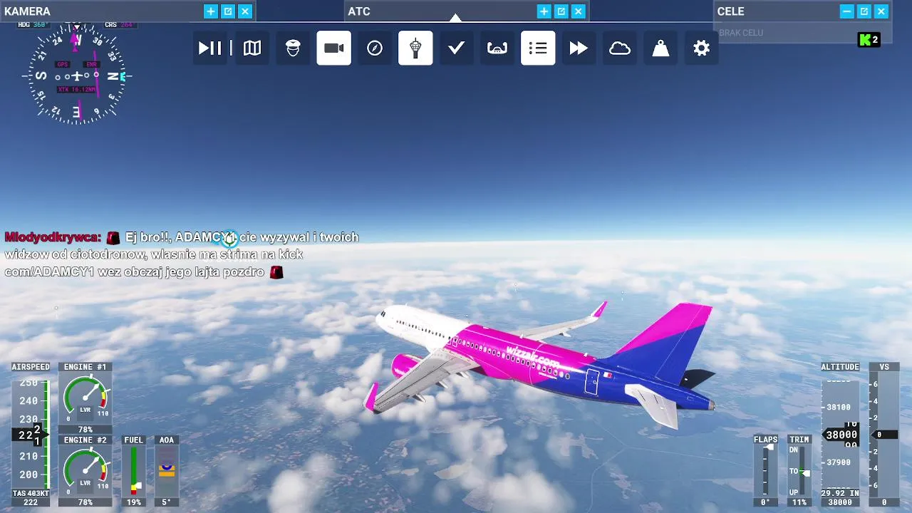Click the CELE panel title
The width and height of the screenshot is (912, 513).
tap(731, 11)
